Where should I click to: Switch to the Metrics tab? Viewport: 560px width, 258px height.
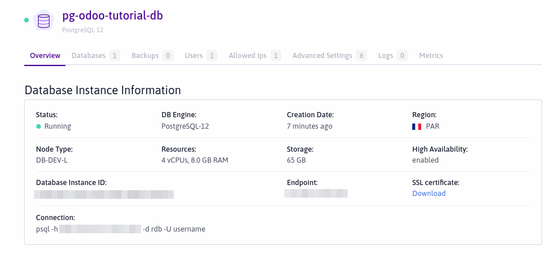[x=431, y=56]
